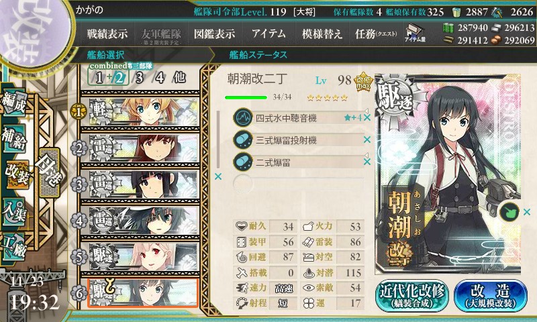The height and width of the screenshot is (322, 537).
Task: Click the 改造 remodel button
Action: coord(491,295)
